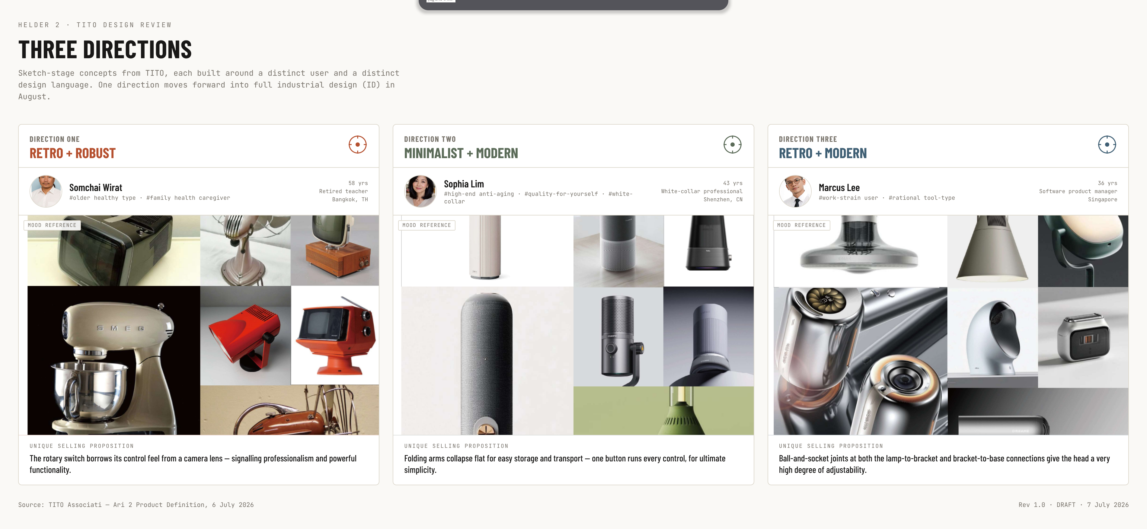Click the THREE DIRECTIONS page title
The width and height of the screenshot is (1147, 529).
click(x=105, y=49)
